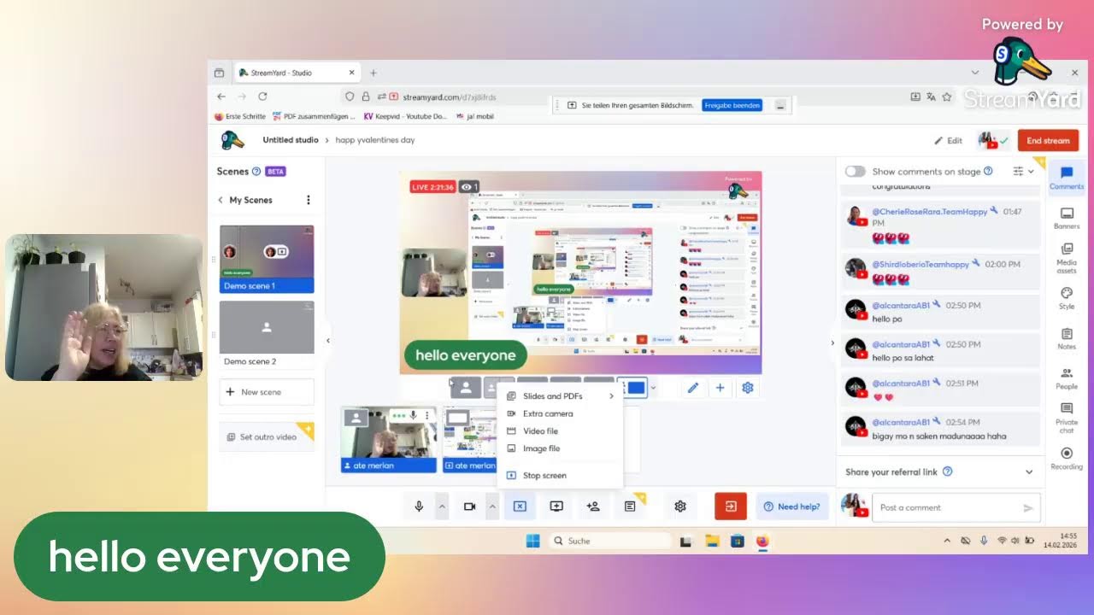Toggle Show comments on stage switch
Image resolution: width=1094 pixels, height=615 pixels.
point(855,171)
